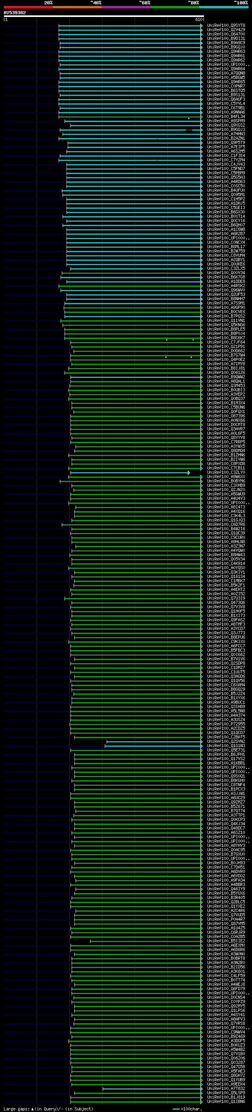Screen dimensions: 252x1112
Task: Open hit UniRef100_C4JV43
Action: coord(226,164)
